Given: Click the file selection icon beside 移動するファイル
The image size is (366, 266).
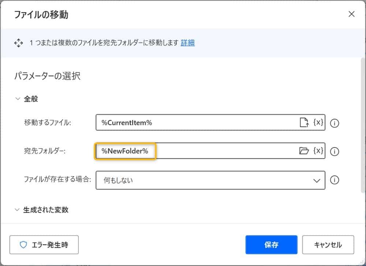Looking at the screenshot, I should click(x=304, y=123).
